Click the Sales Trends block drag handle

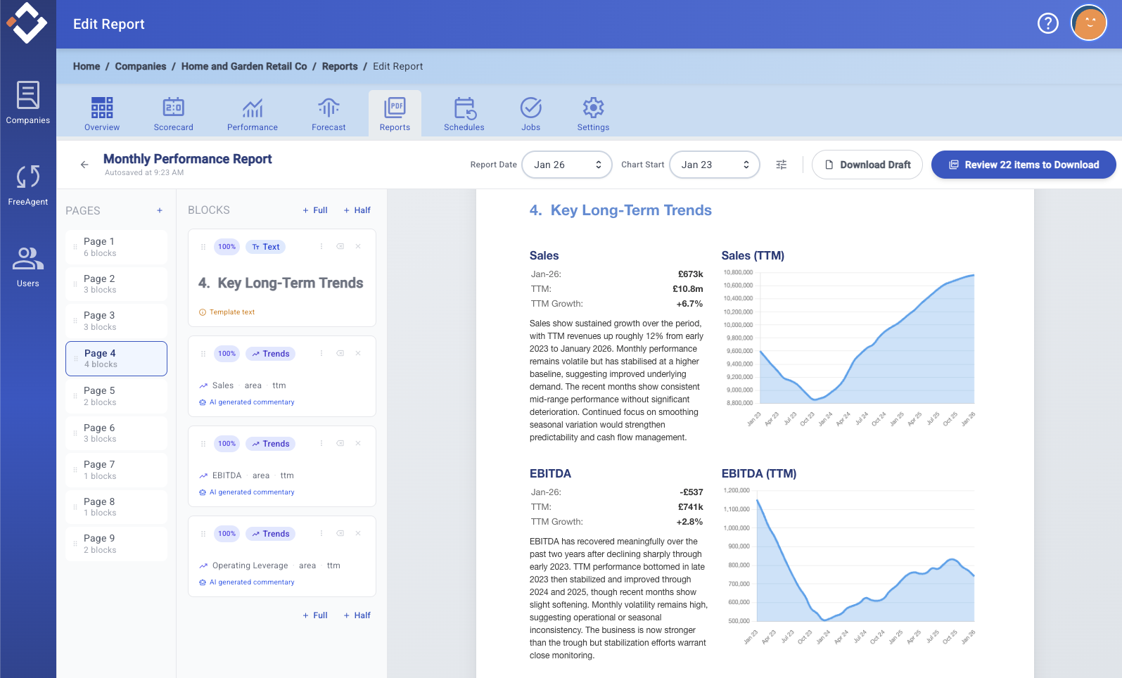203,354
